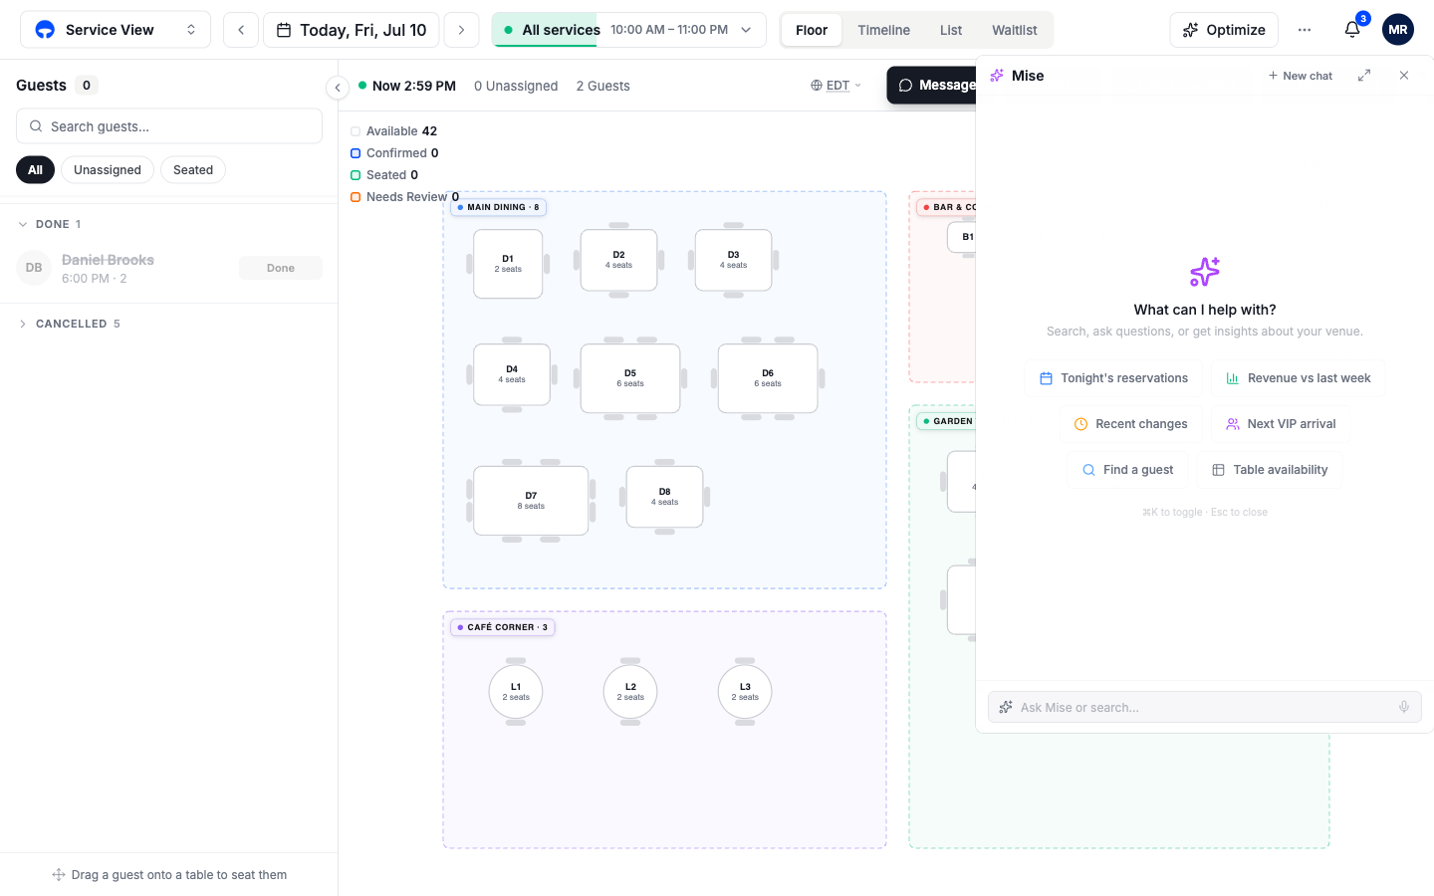Switch to the List tab
This screenshot has width=1434, height=896.
pos(951,30)
